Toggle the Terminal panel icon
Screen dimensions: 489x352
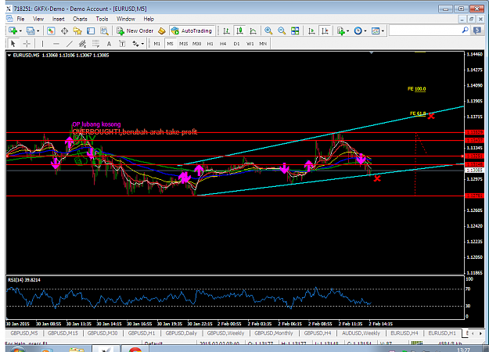(x=91, y=31)
